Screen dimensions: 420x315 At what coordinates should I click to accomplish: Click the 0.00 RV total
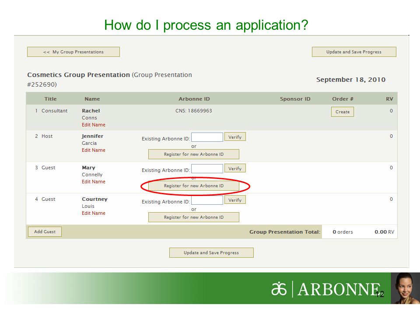pos(385,232)
